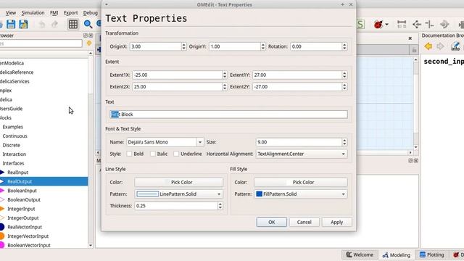This screenshot has width=464, height=261.
Task: Click the Save As icon with pencil
Action: pos(23,24)
